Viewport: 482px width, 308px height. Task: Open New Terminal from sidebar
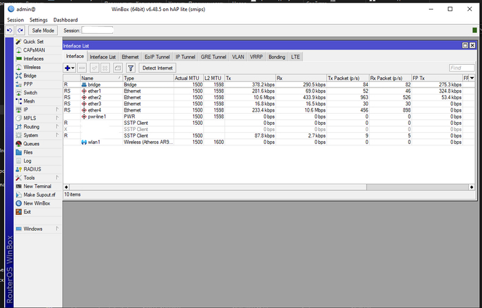(x=37, y=186)
